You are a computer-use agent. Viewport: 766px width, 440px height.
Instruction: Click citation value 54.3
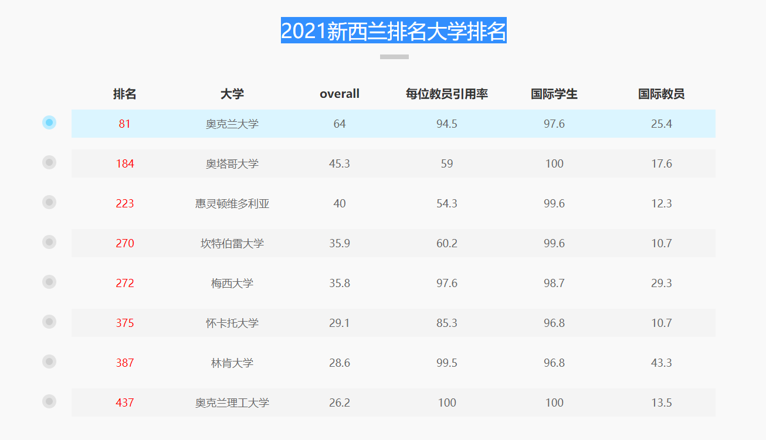(x=447, y=203)
